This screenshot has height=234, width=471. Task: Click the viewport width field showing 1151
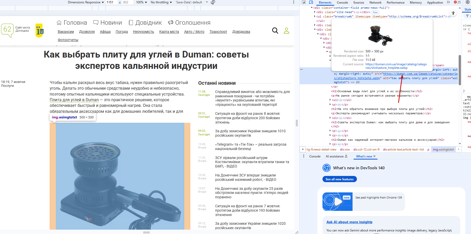click(x=112, y=2)
